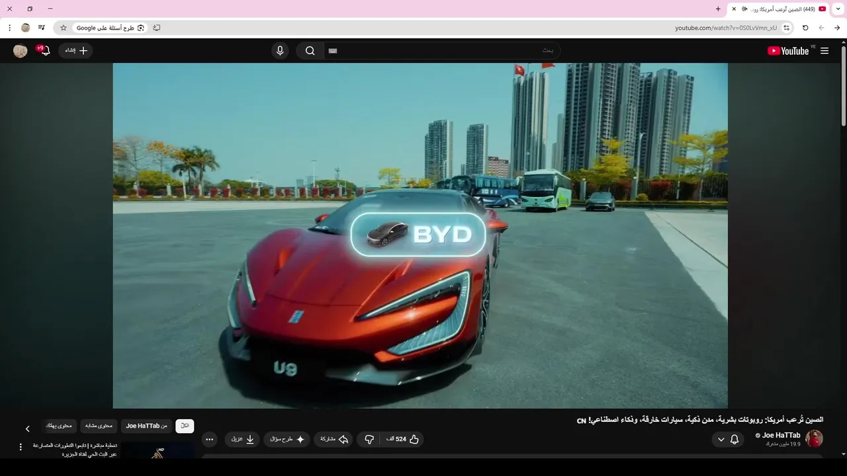This screenshot has height=476, width=847.
Task: Ask a question with the طرح سؤال button
Action: coord(287,439)
